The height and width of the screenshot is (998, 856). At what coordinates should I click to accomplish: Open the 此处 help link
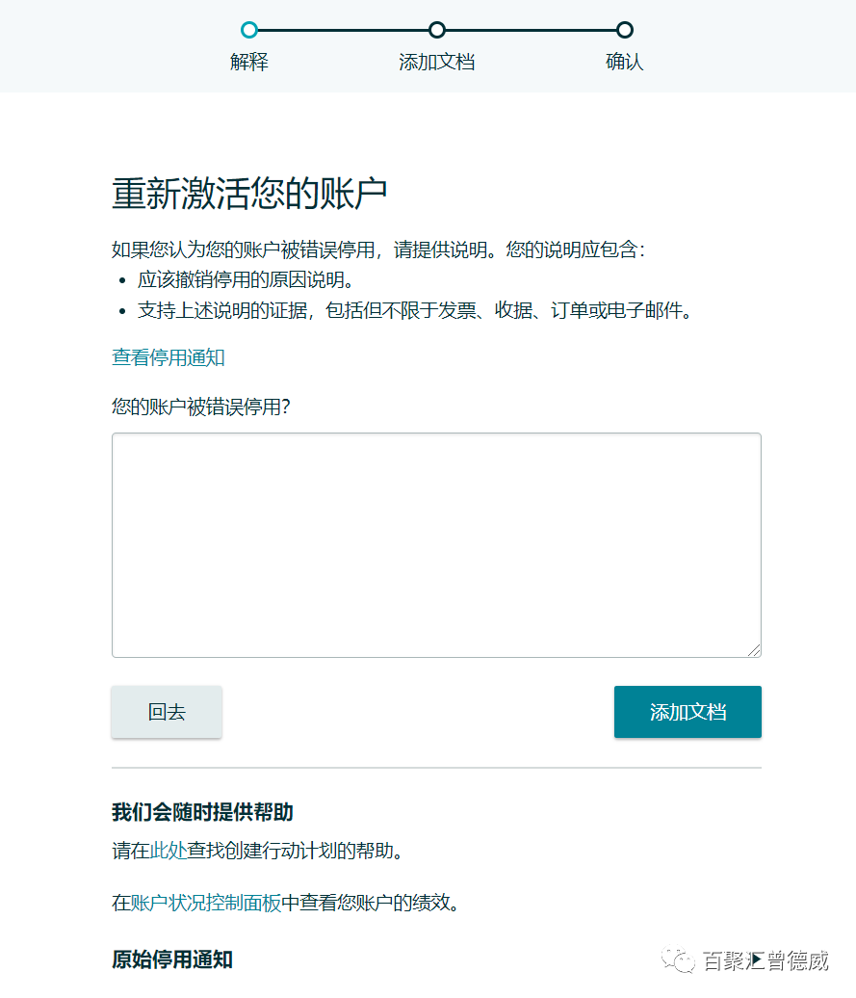168,851
